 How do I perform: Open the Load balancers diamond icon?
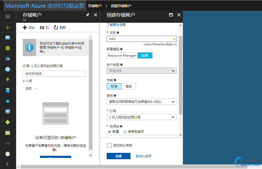(8, 122)
